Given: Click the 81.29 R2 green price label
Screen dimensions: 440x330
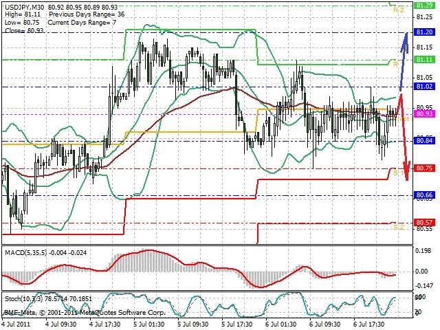Looking at the screenshot, I should pyautogui.click(x=424, y=5).
